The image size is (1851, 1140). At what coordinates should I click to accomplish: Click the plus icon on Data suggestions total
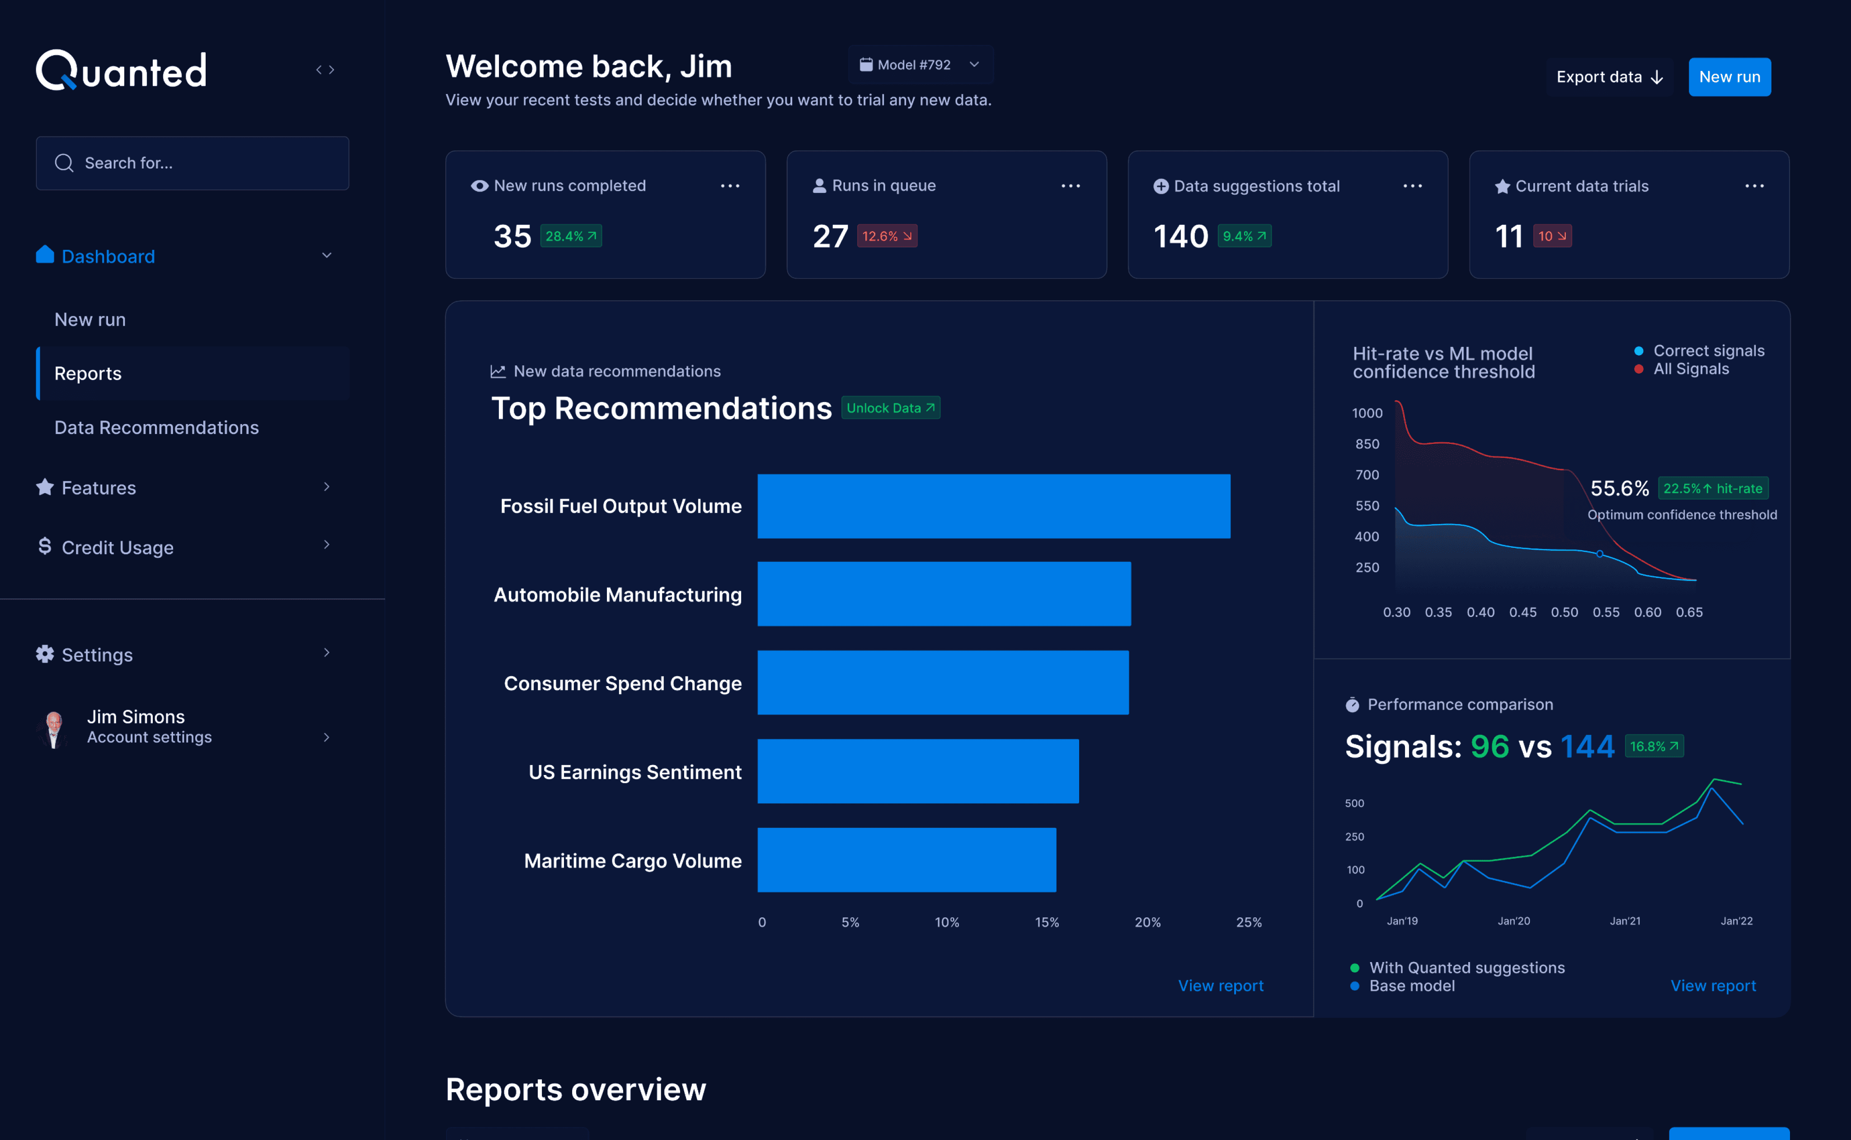(x=1161, y=186)
